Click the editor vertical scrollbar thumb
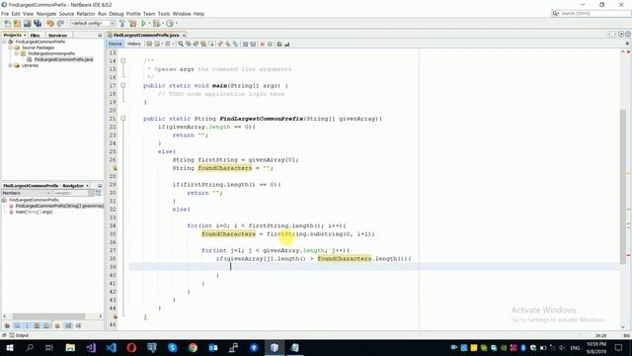 click(623, 186)
